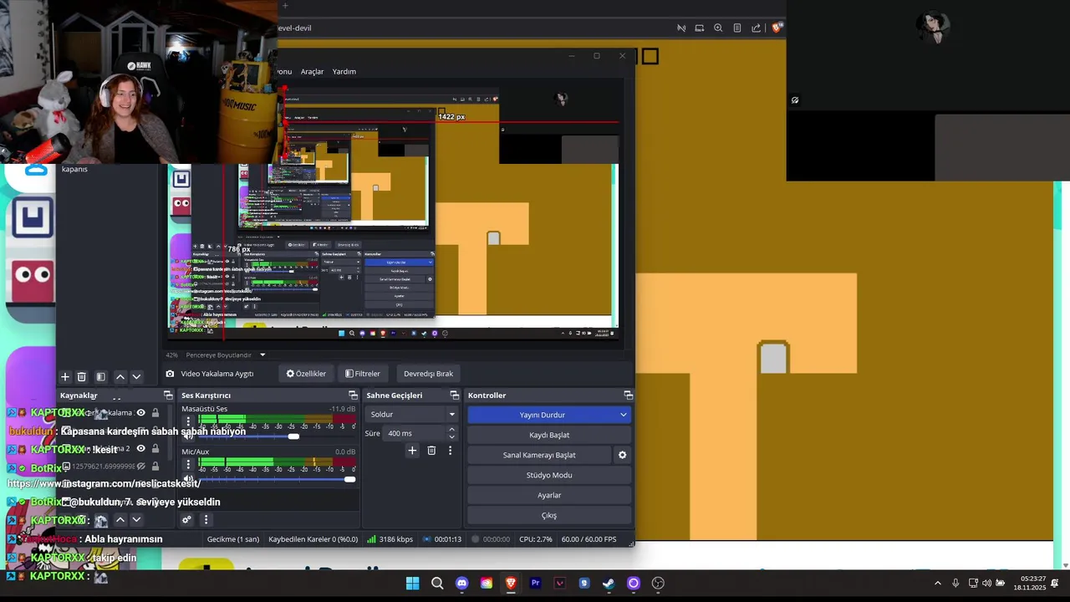The image size is (1070, 602).
Task: Undock the Kaynaklar panel via its dock icon
Action: (168, 395)
